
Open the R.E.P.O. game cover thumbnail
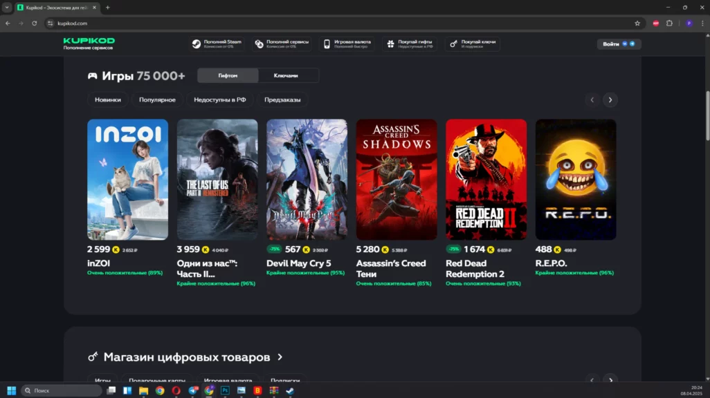(575, 179)
